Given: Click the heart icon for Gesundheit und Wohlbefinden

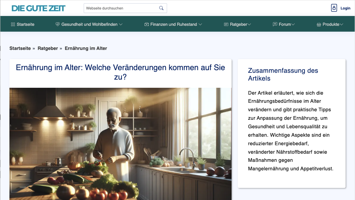Looking at the screenshot, I should point(58,24).
